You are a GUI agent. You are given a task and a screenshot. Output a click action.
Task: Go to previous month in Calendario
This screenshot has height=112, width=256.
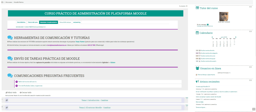click(x=212, y=37)
